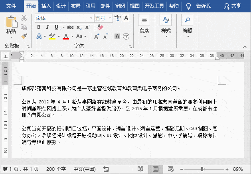
Task: Toggle strikethrough text formatting
Action: [70, 27]
